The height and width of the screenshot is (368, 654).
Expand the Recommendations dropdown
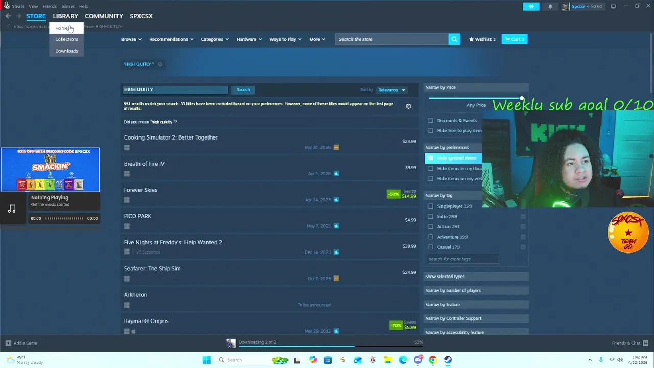[171, 39]
